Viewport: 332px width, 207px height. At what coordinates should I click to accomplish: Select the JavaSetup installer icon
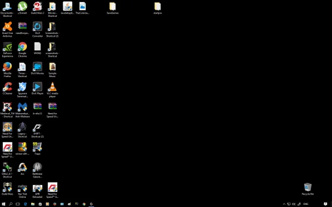point(67,8)
